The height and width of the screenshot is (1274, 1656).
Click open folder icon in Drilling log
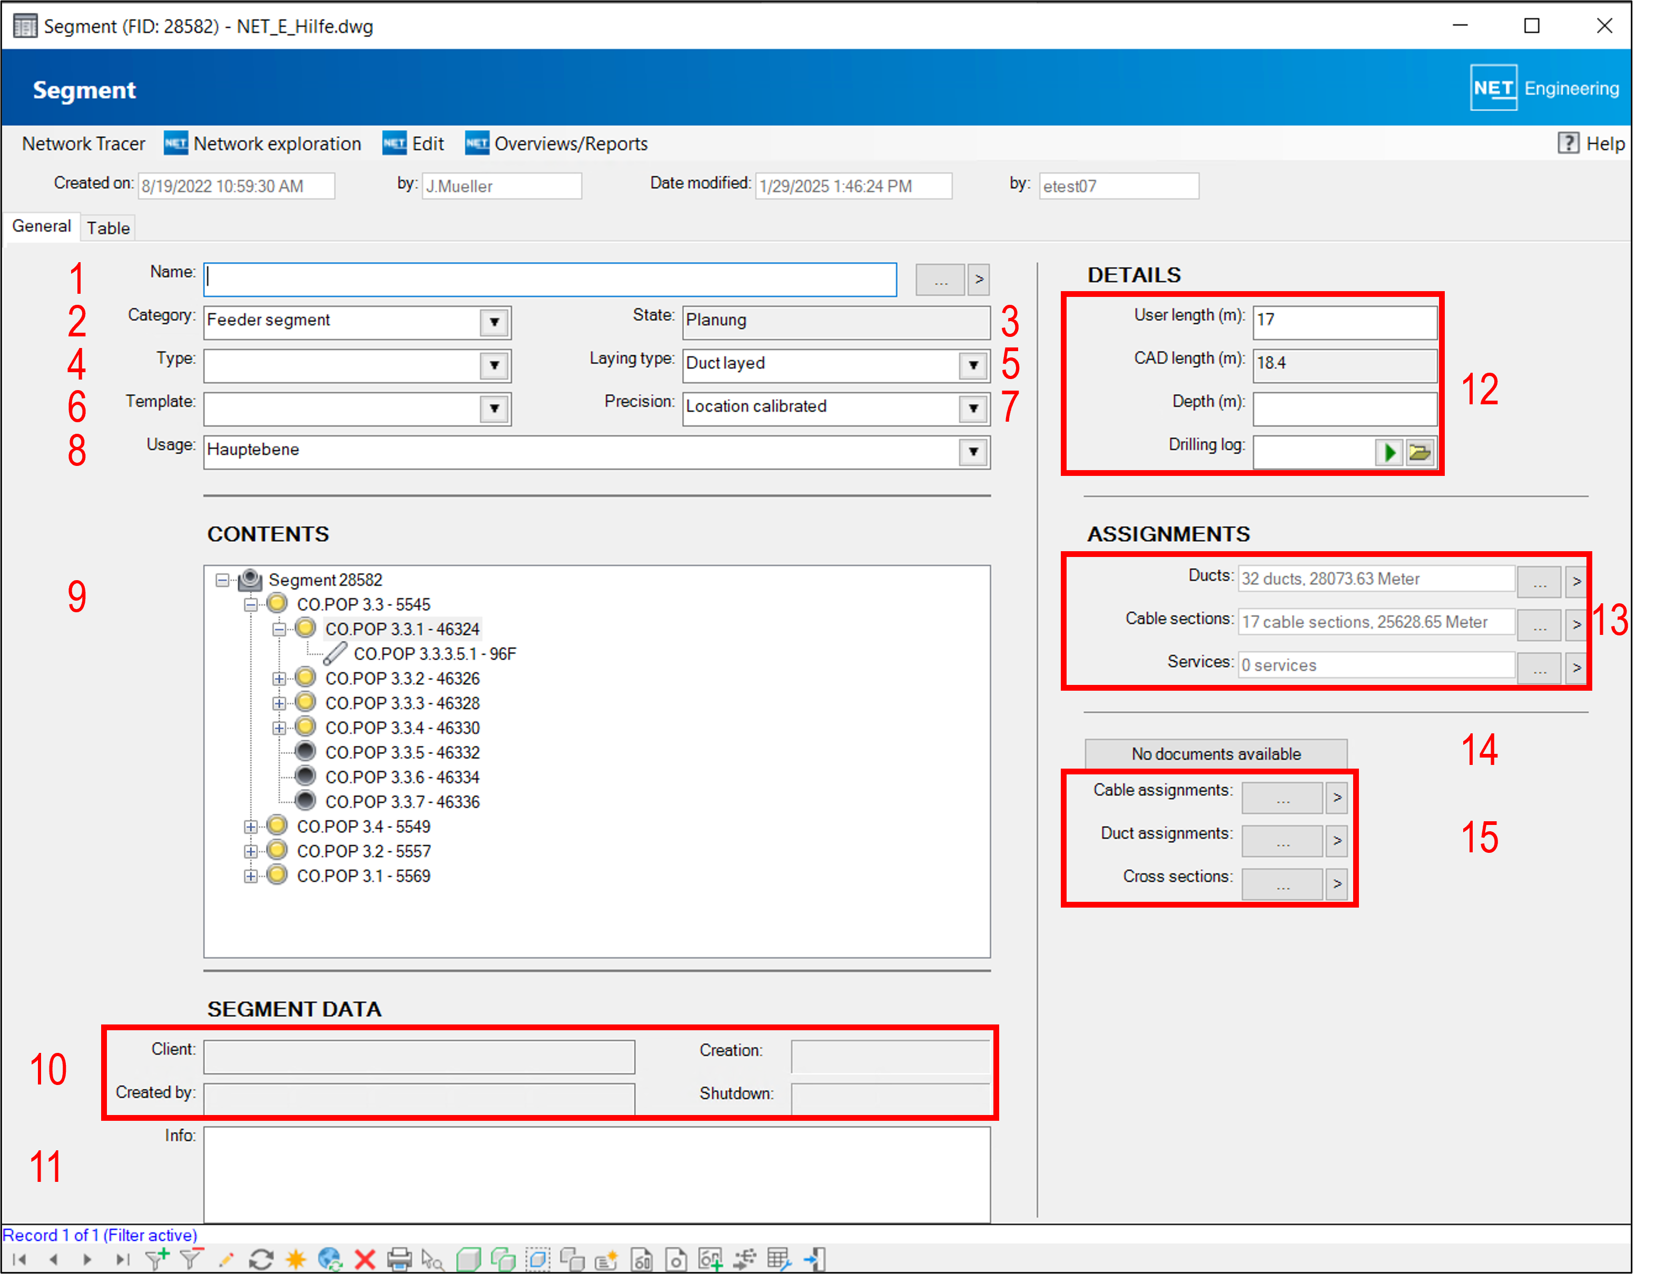pos(1420,452)
